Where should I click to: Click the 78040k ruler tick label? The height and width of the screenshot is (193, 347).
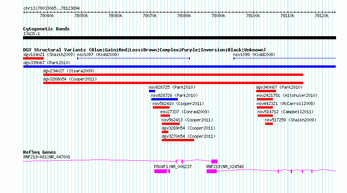47,16
